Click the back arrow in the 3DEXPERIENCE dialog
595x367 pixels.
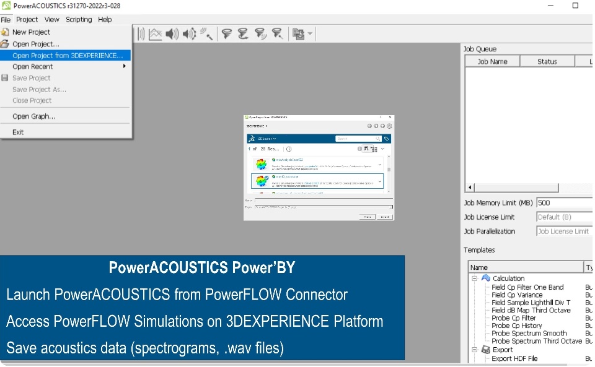pos(369,126)
